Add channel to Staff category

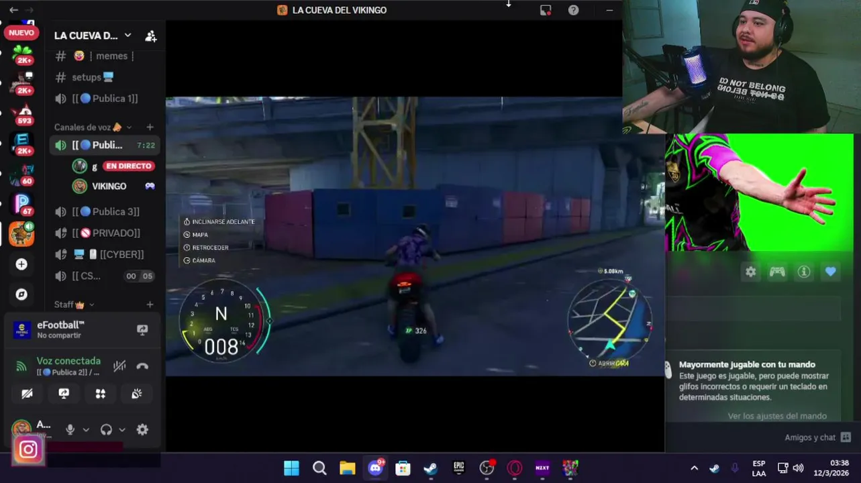tap(150, 305)
